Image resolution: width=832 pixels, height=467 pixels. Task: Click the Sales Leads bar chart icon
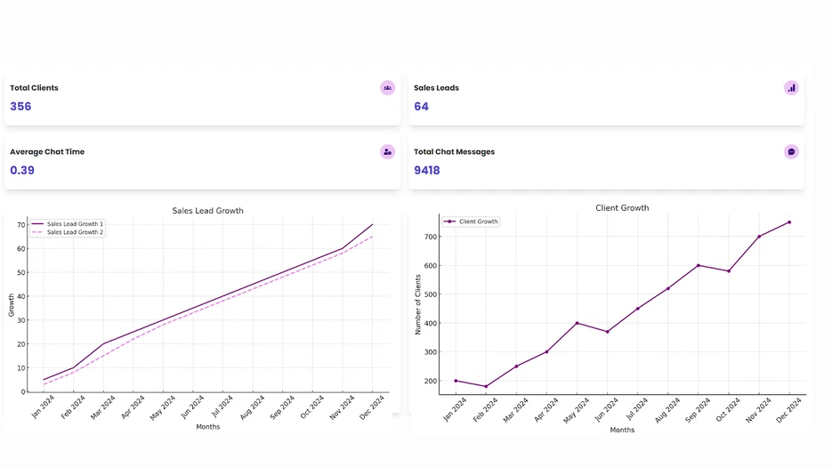[x=791, y=88]
